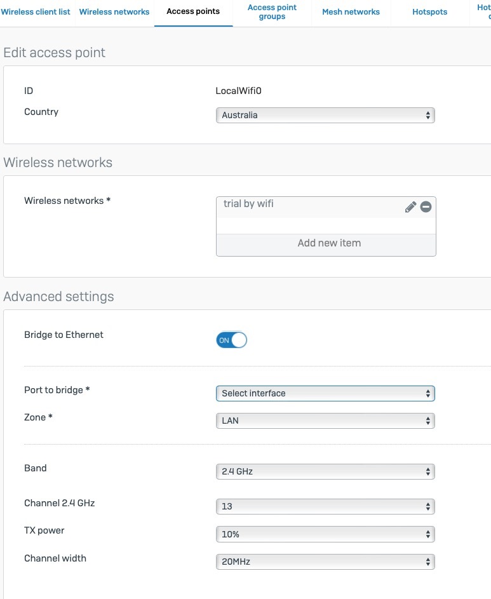The height and width of the screenshot is (599, 491).
Task: Open the Access point groups tab
Action: coord(272,12)
